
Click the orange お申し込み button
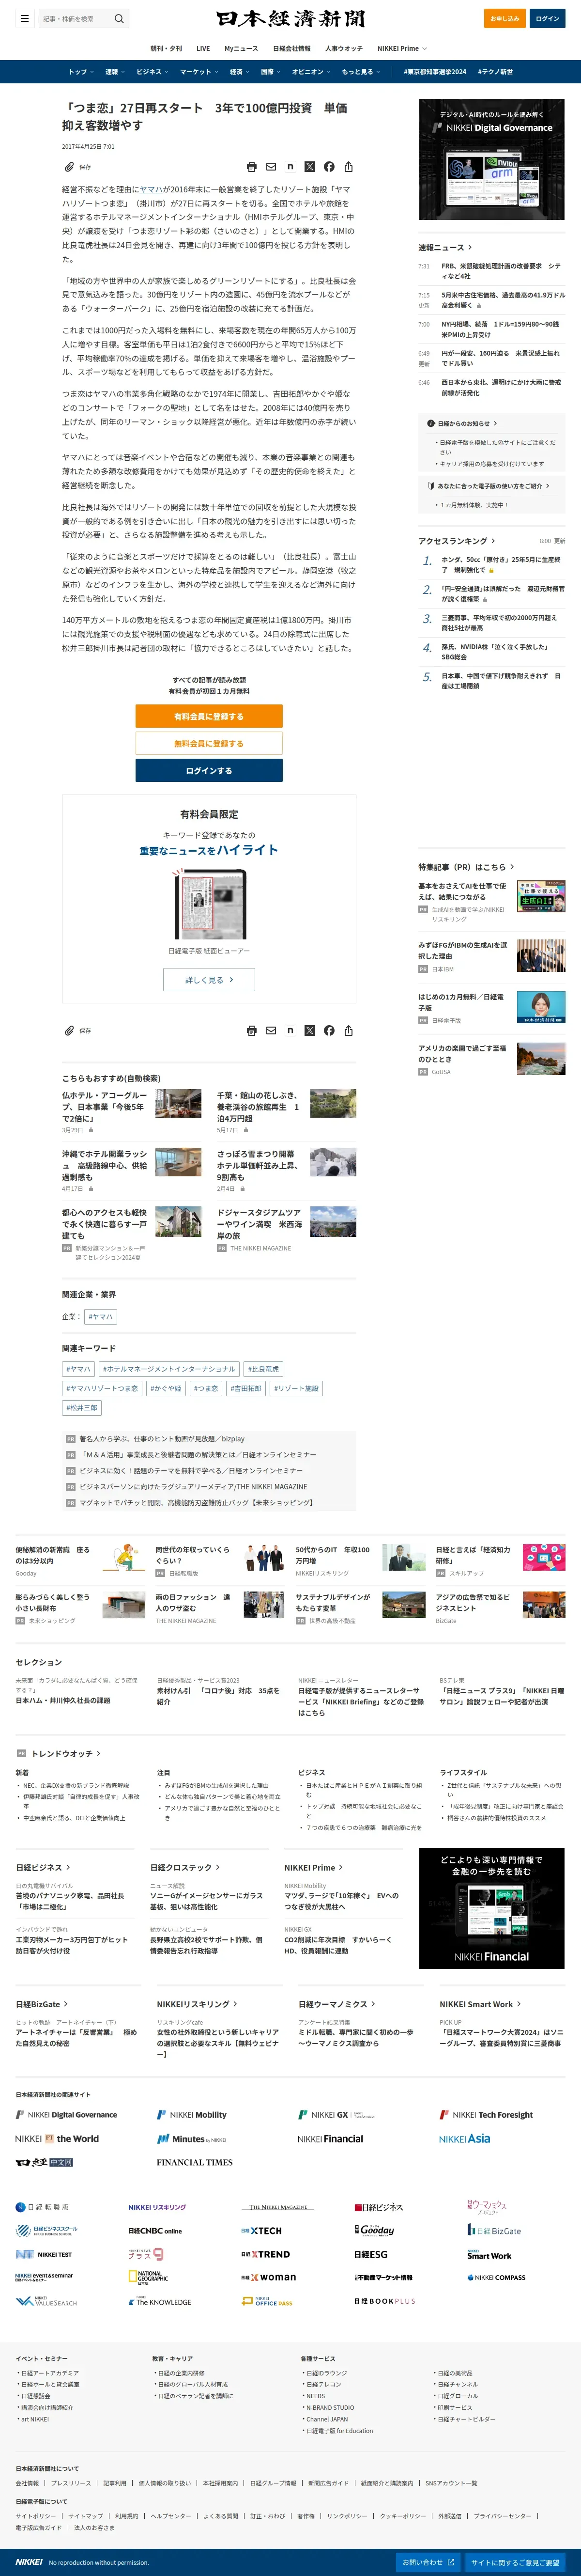[505, 18]
